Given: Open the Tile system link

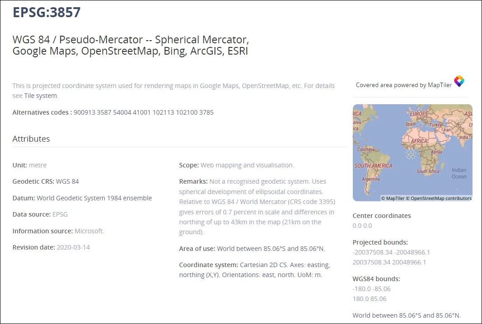Looking at the screenshot, I should (41, 96).
